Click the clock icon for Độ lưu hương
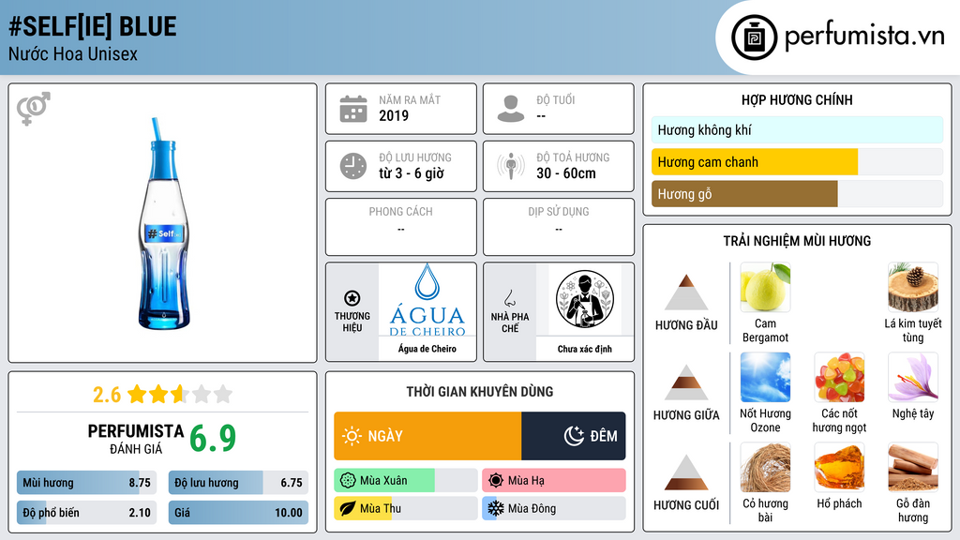960x540 pixels. point(353,166)
